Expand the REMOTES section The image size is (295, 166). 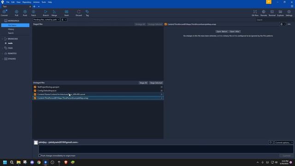pos(3,53)
